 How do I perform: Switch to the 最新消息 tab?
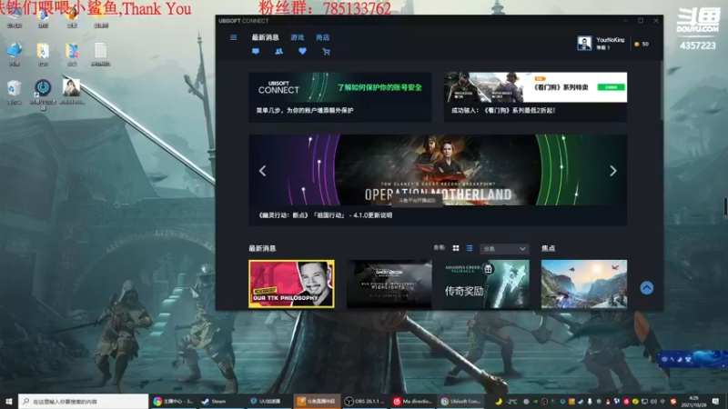[x=265, y=37]
